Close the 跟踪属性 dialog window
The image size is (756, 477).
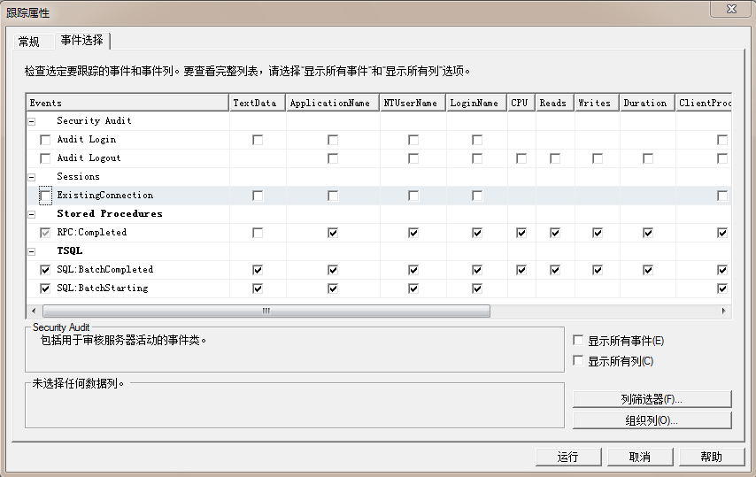pyautogui.click(x=732, y=9)
